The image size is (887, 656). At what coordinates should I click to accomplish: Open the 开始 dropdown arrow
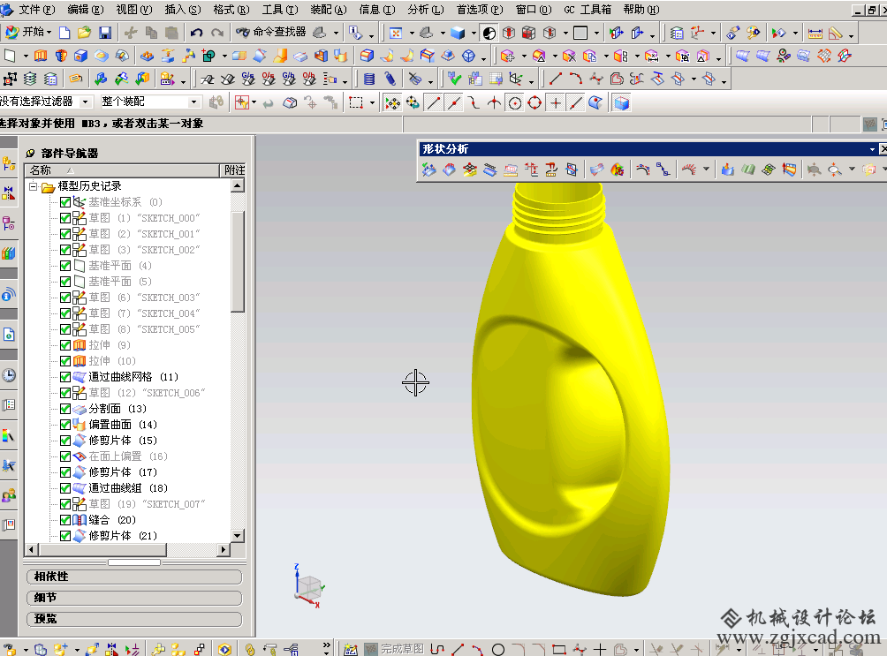[49, 33]
